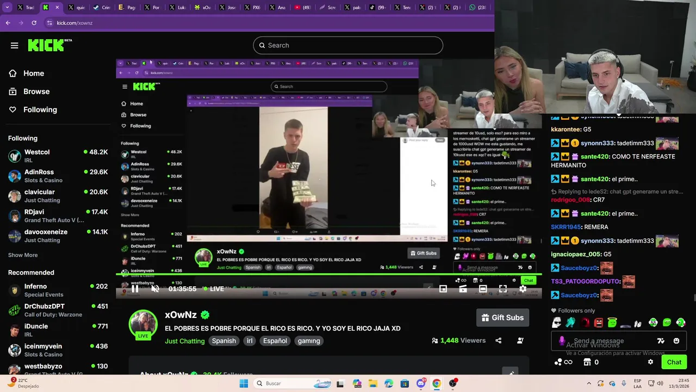Open westbabyzo recommended channel

(x=58, y=369)
